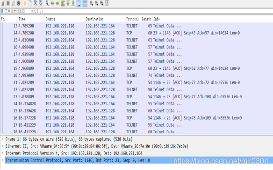Reload the capture file icon

(41, 3)
